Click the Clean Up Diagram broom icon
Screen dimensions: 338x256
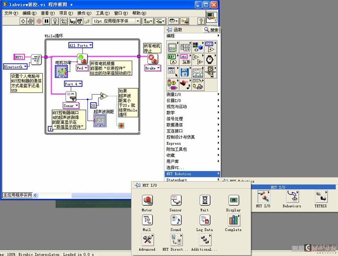tap(185, 21)
